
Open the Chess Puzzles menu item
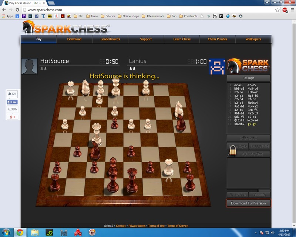point(218,39)
